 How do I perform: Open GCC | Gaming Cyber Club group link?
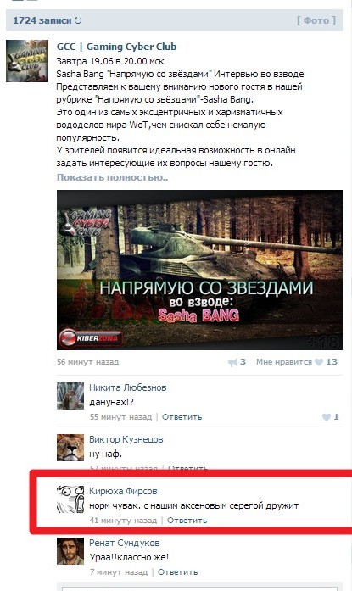click(x=116, y=47)
